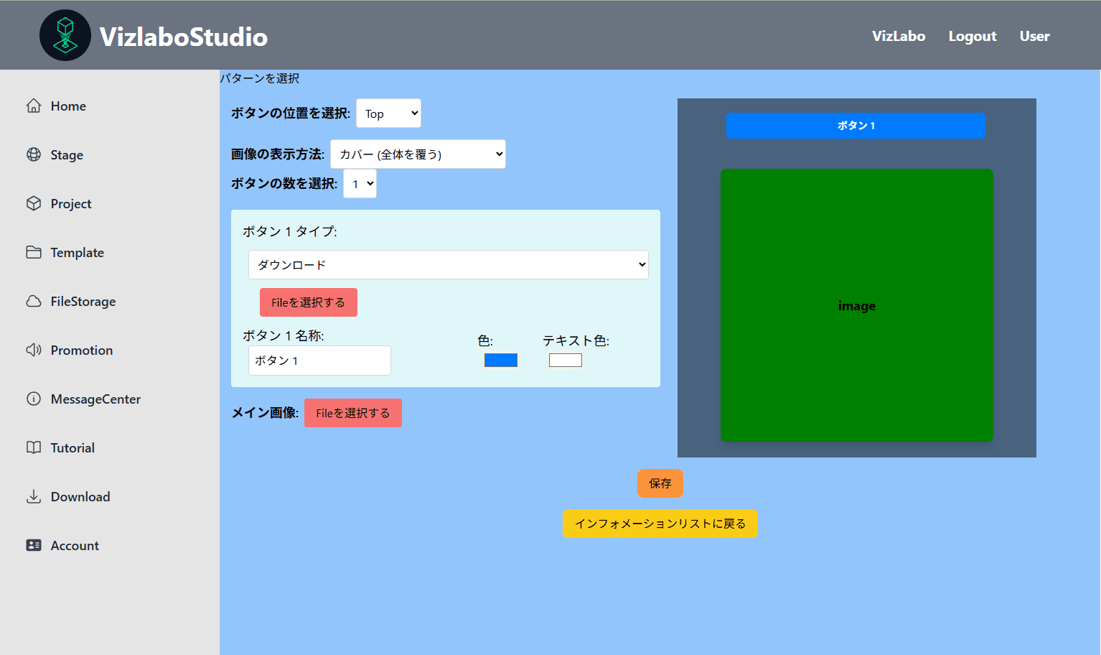Expand the image display method dropdown
The height and width of the screenshot is (655, 1101).
pos(418,154)
